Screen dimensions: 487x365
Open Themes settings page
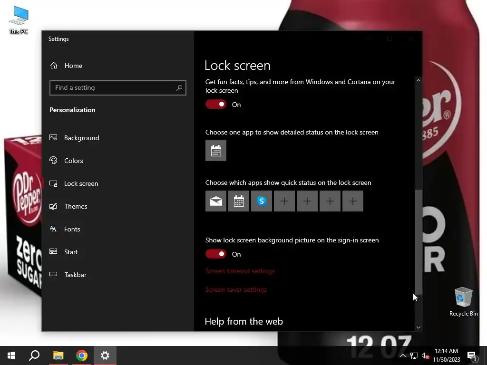[x=68, y=206]
